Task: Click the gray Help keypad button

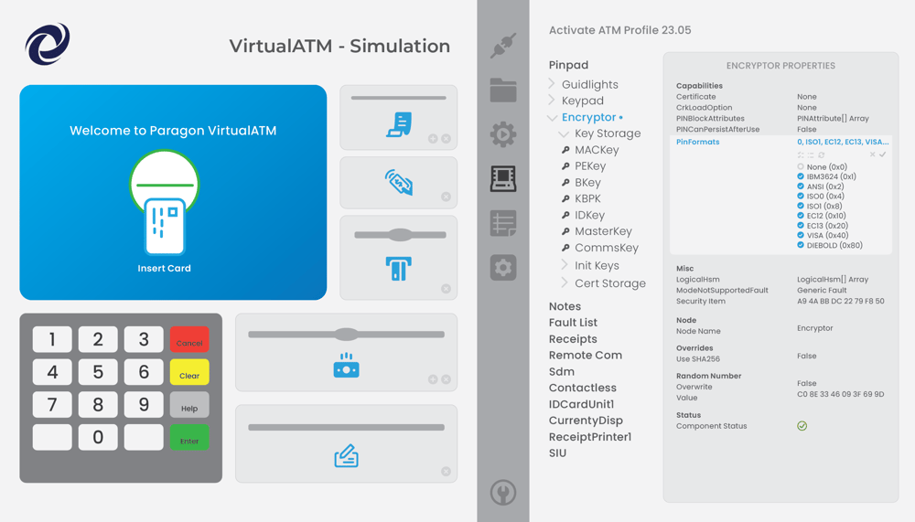Action: coord(189,405)
